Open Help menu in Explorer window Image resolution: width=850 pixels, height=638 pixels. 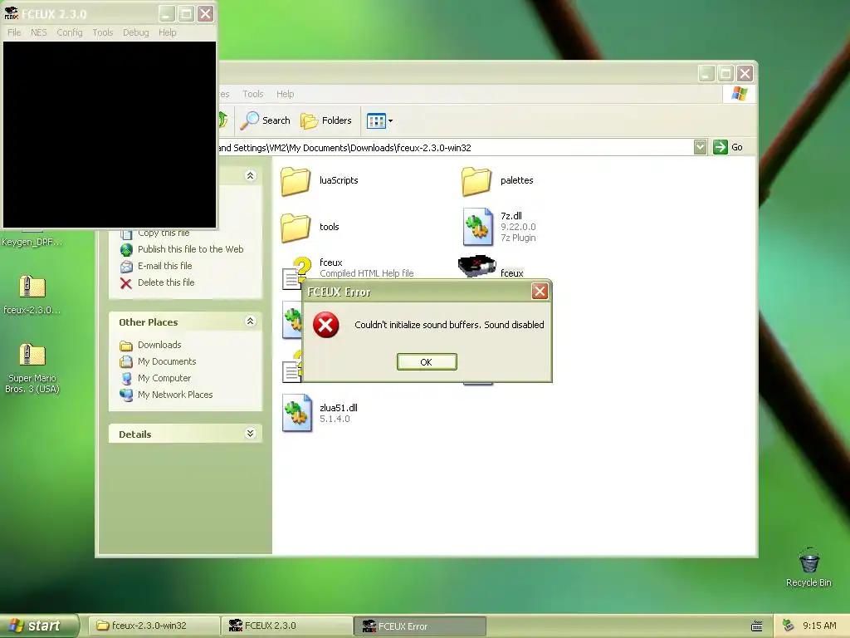point(286,94)
